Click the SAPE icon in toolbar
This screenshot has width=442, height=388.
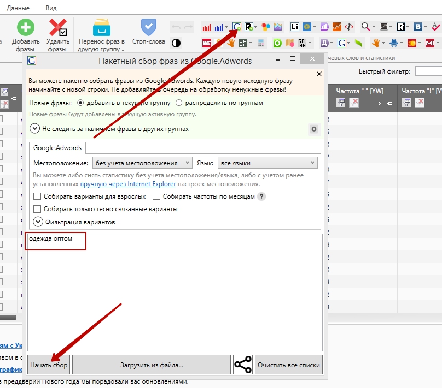(x=242, y=43)
